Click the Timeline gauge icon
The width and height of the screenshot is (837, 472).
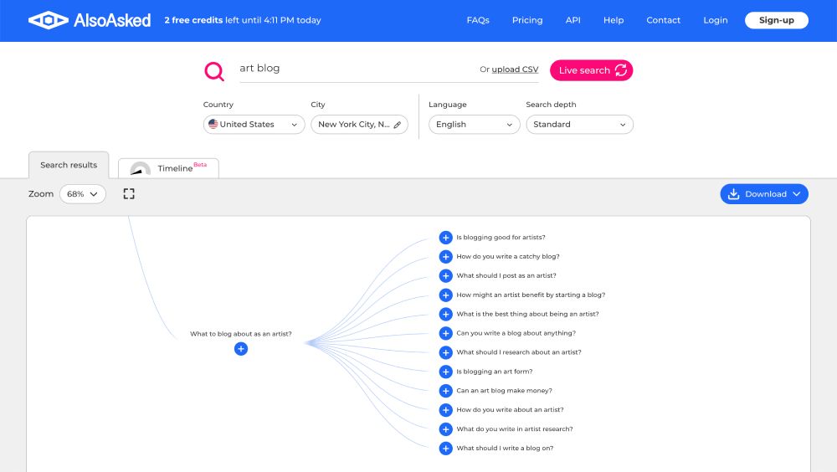pos(141,169)
